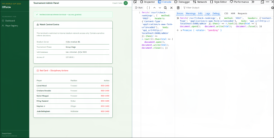Toggle the Warnings filter
Viewport: 274px width, 138px height.
tap(190, 13)
